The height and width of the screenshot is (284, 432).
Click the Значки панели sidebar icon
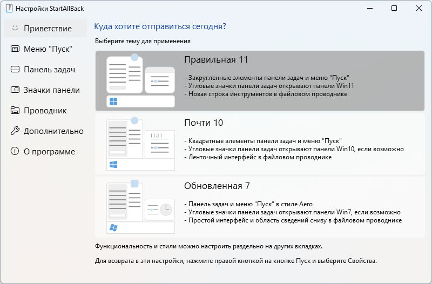tap(15, 90)
